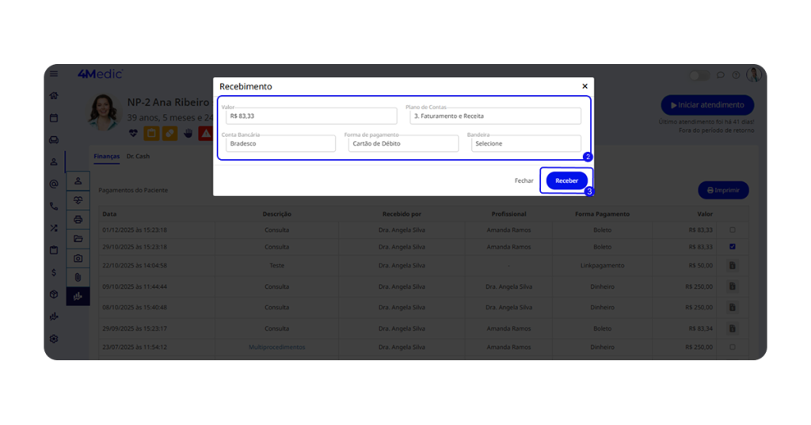This screenshot has height=425, width=811.
Task: Click the Valor input field
Action: [x=310, y=116]
